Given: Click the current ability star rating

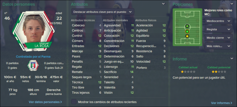Looking at the screenshot, I should tap(188, 72).
